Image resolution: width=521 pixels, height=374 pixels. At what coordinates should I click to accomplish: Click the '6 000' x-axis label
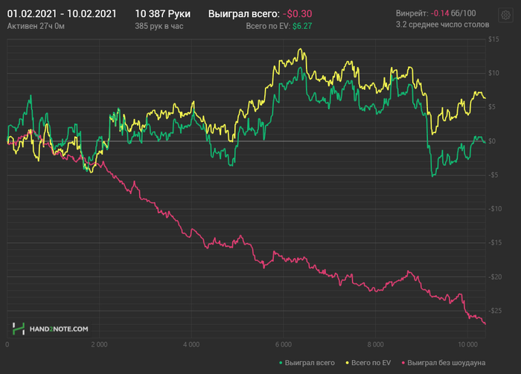point(284,345)
